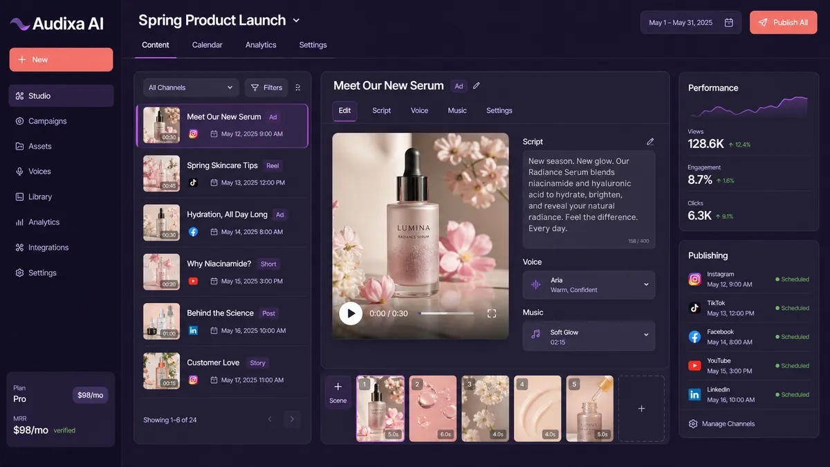Open the Spring Skincare Tips reel item
Viewport: 830px width, 467px height.
coord(222,174)
